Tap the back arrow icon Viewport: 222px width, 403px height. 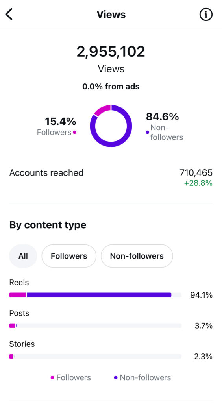pos(9,14)
